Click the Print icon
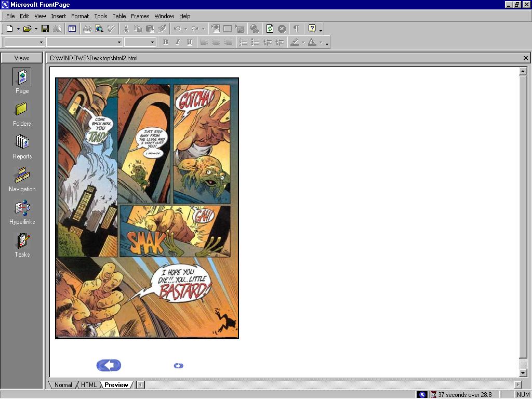Screen dimensions: 532x399 [87, 29]
